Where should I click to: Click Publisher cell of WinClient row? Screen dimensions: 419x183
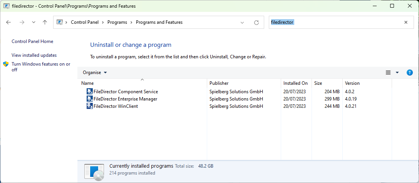[236, 106]
